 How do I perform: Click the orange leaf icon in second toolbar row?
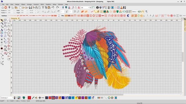tap(82, 12)
